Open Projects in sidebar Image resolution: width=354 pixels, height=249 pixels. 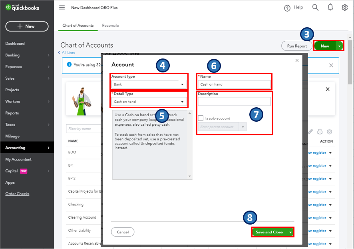[x=12, y=90]
